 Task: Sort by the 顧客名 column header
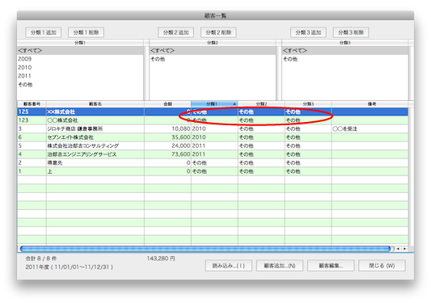(x=95, y=104)
